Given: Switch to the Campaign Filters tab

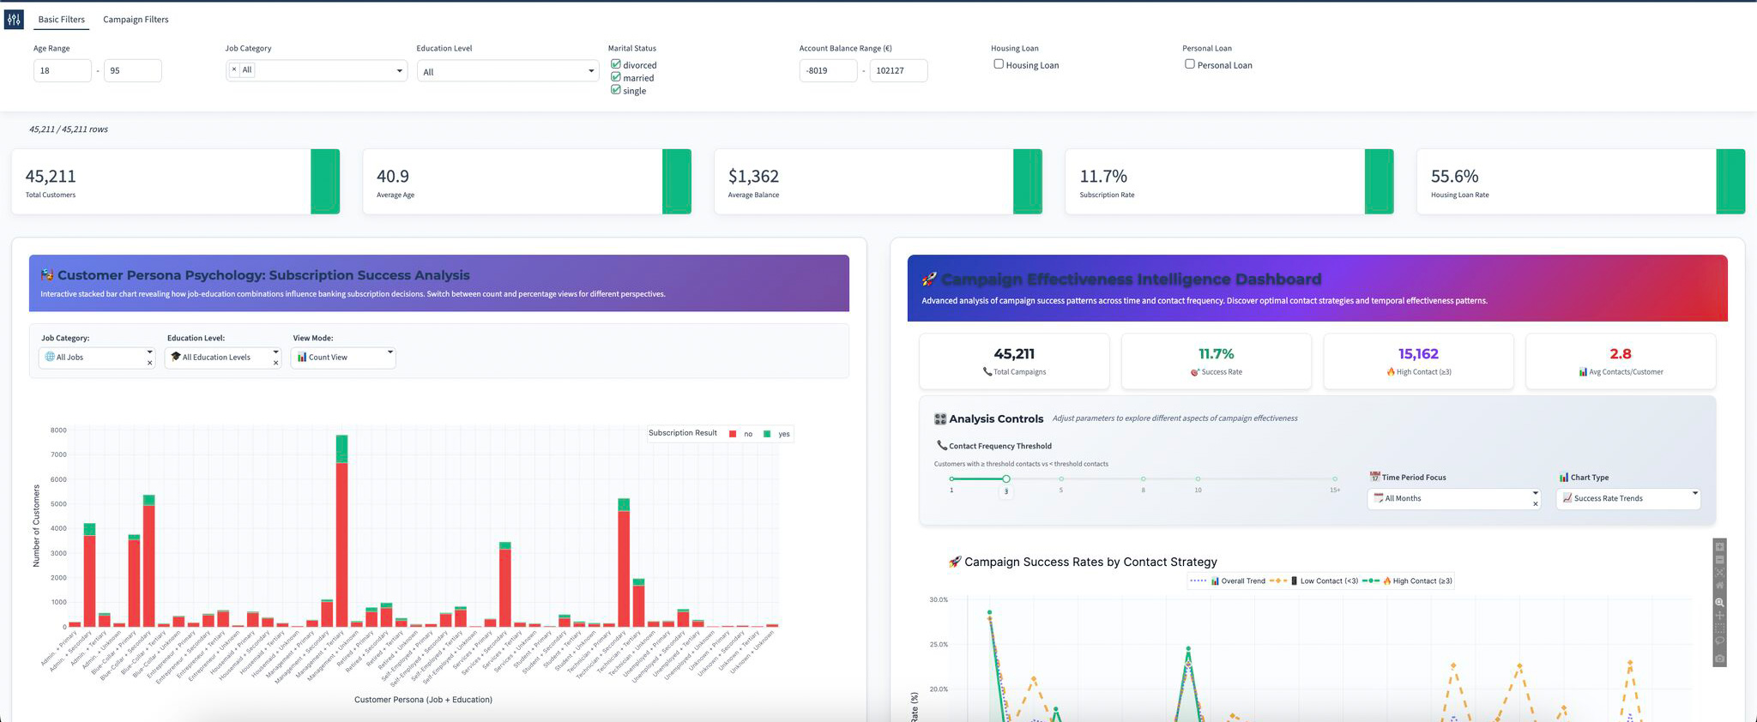Looking at the screenshot, I should pos(136,20).
